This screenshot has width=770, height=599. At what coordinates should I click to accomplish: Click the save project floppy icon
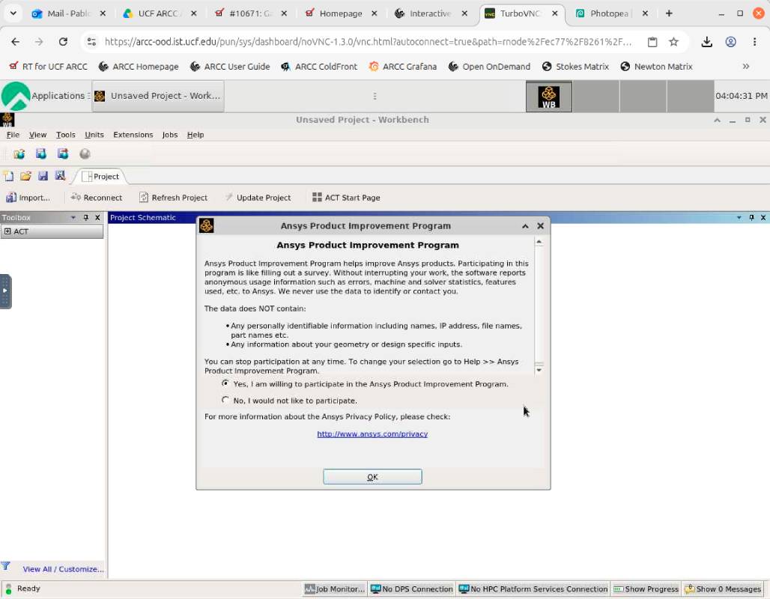[x=43, y=176]
